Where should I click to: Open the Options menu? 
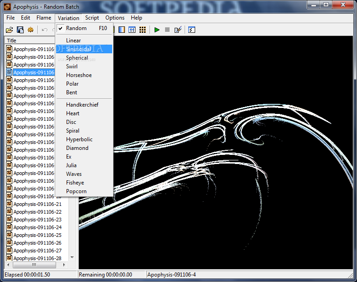coord(115,18)
